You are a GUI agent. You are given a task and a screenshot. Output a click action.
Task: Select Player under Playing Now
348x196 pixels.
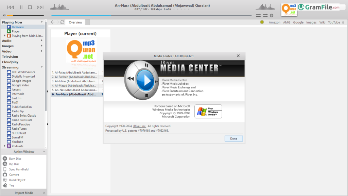tap(16, 31)
